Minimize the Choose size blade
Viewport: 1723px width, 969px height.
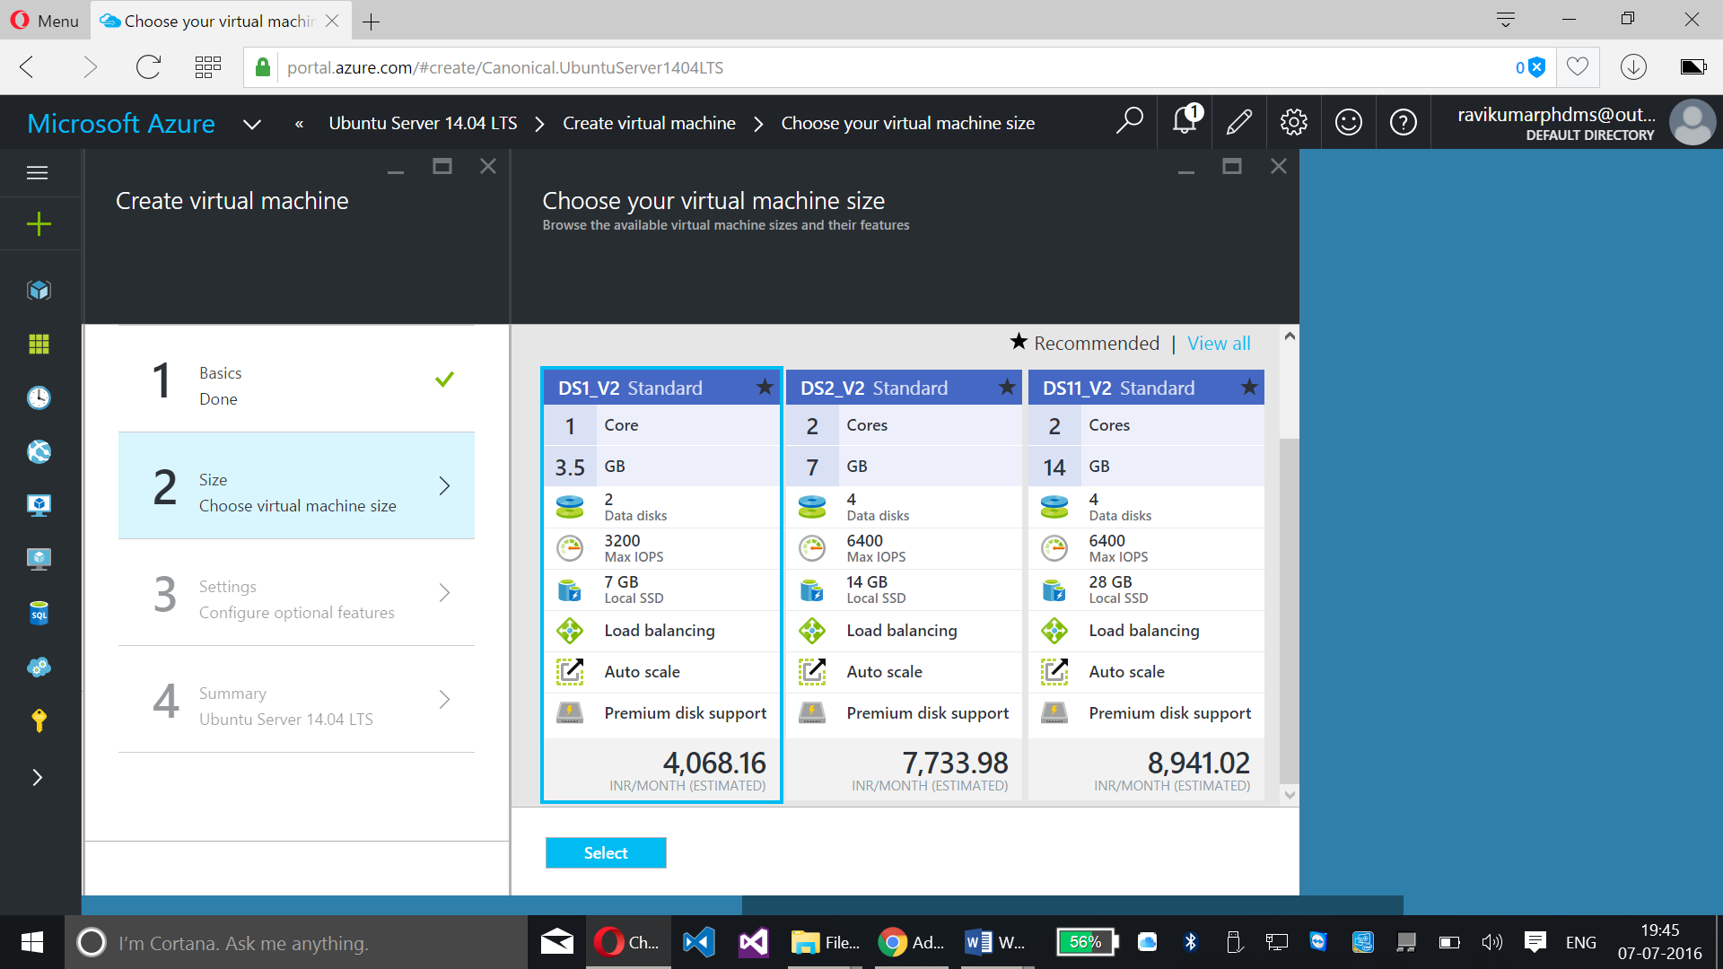[x=1186, y=170]
